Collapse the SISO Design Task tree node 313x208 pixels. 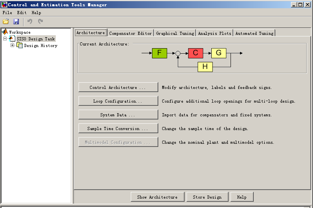pyautogui.click(x=5, y=38)
